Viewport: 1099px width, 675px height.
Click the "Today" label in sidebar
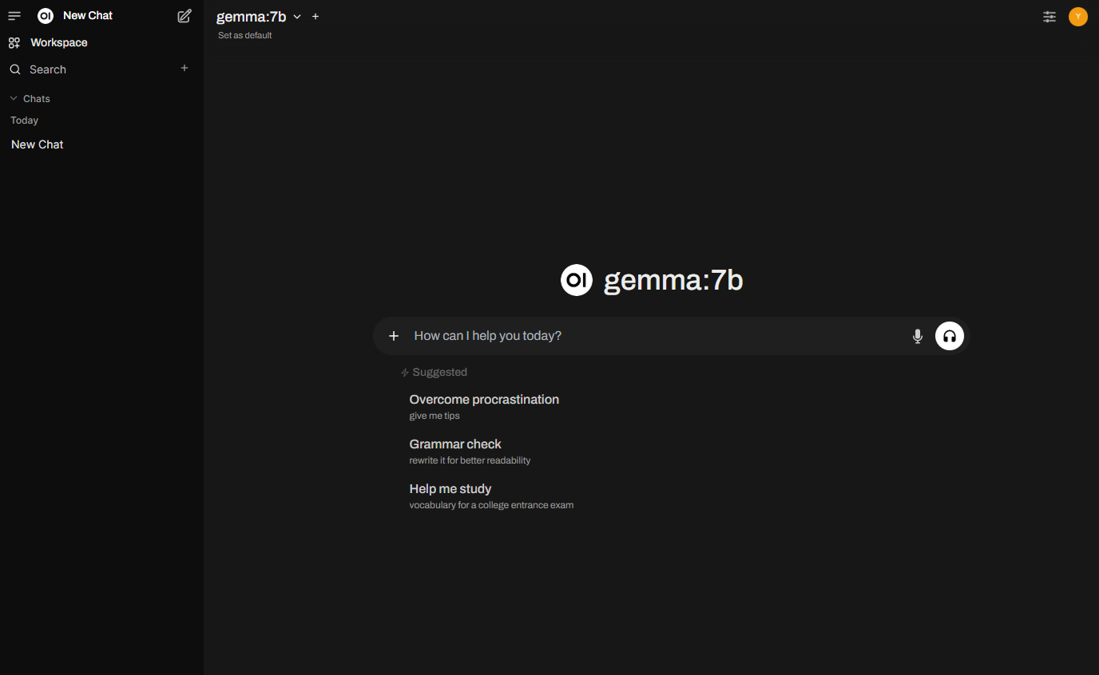tap(25, 120)
